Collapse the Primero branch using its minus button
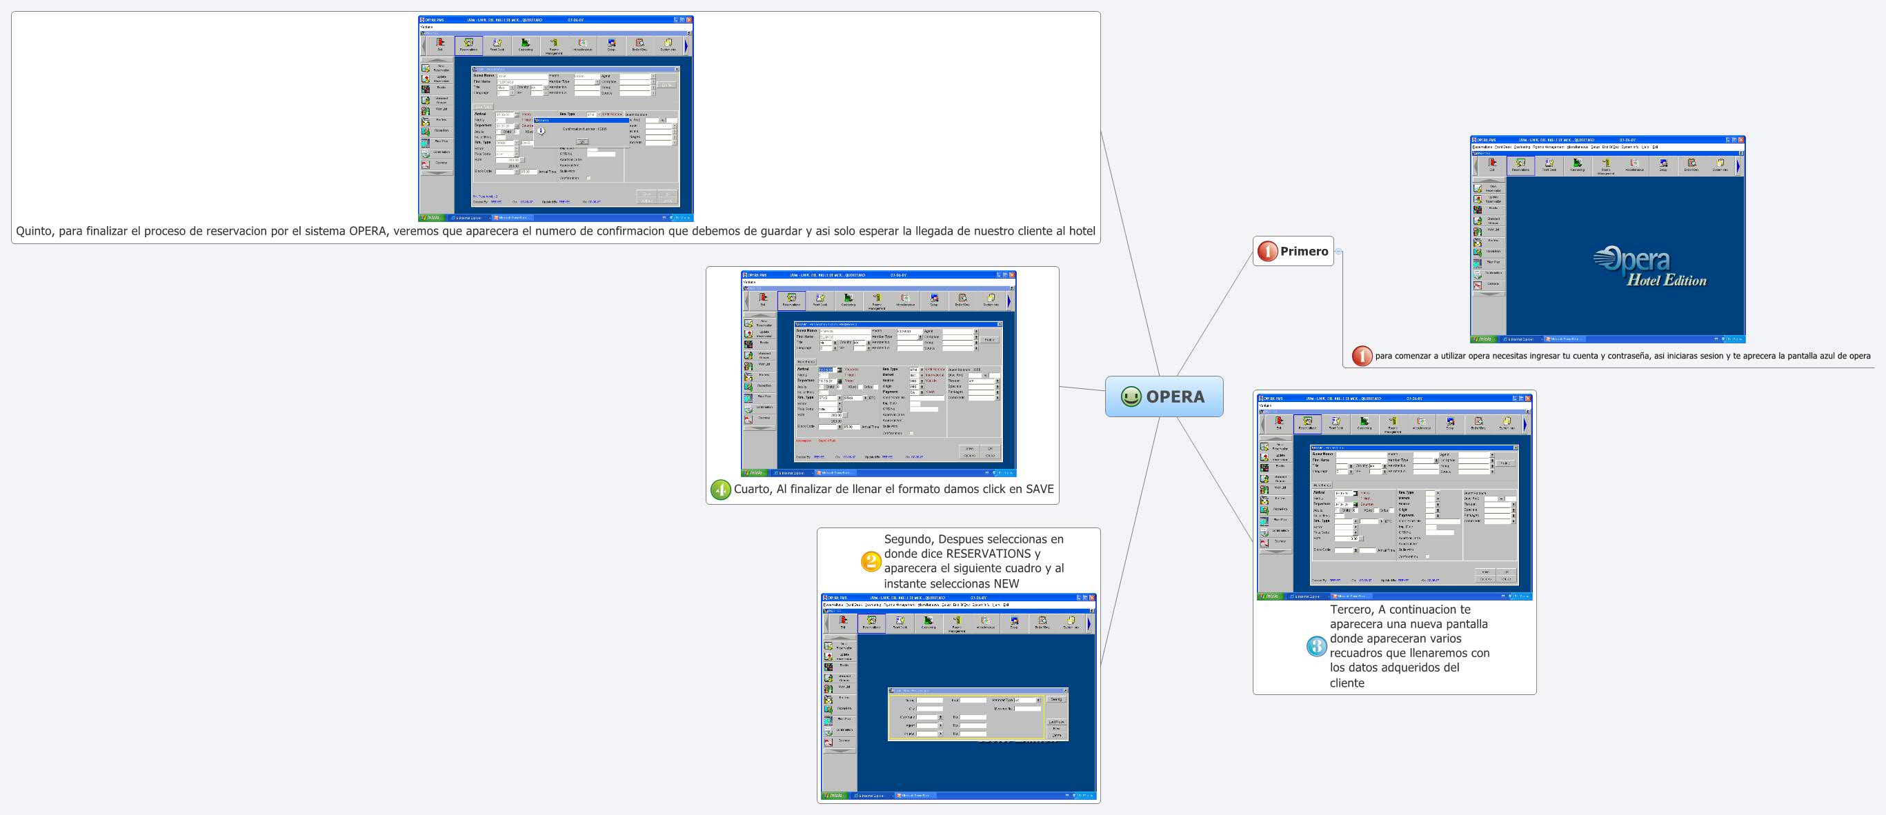The width and height of the screenshot is (1886, 815). 1339,252
